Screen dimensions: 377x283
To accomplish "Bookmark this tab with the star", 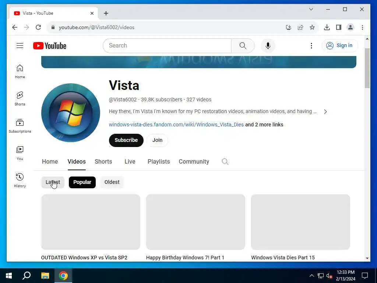I will pos(312,27).
